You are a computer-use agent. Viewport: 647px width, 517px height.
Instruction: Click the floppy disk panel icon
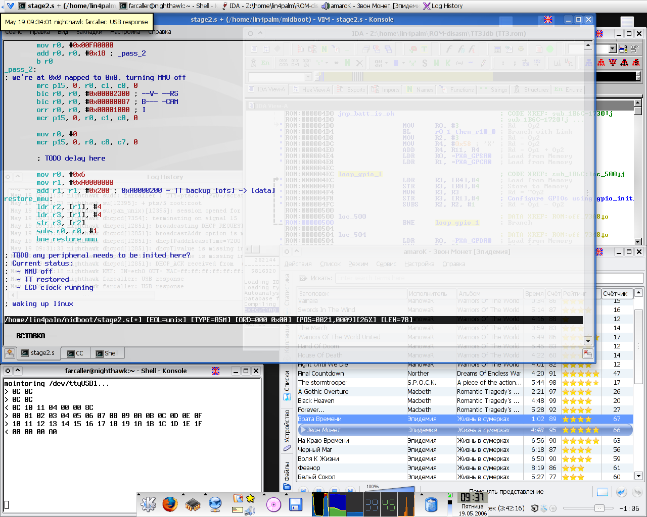[x=295, y=504]
